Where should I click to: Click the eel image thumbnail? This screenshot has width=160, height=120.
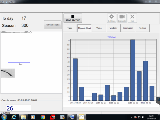(x=8, y=73)
